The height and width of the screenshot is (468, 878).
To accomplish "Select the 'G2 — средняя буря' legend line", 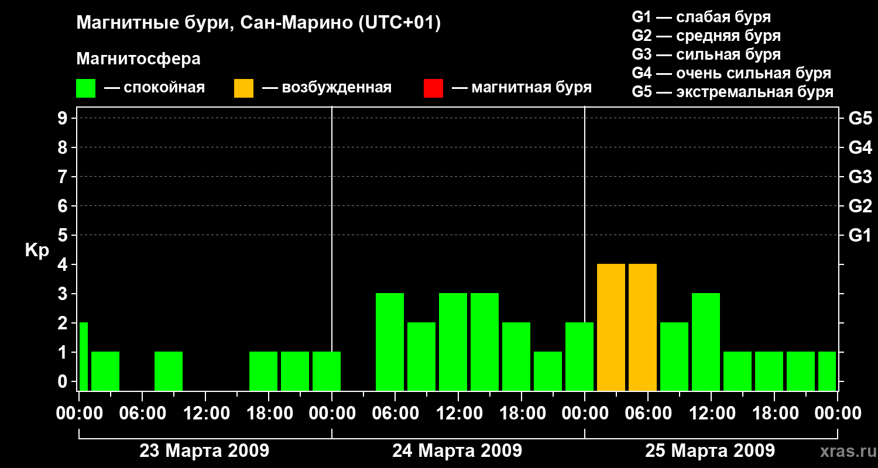I will pyautogui.click(x=706, y=36).
